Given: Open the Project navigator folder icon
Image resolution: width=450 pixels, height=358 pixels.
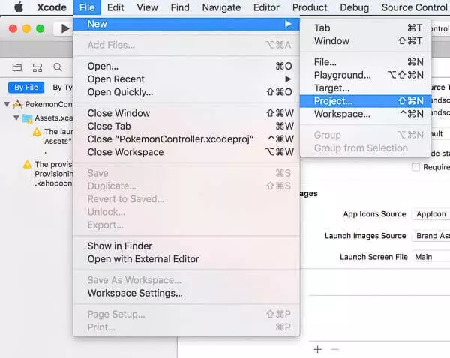Looking at the screenshot, I should point(16,67).
